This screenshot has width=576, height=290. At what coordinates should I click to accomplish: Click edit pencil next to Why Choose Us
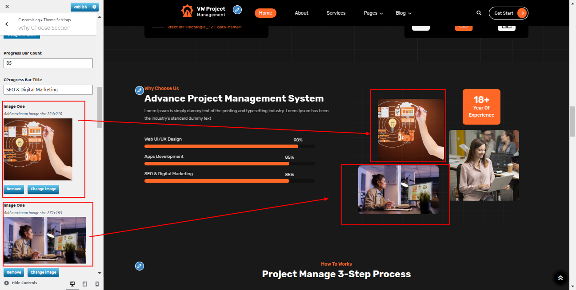coord(139,90)
